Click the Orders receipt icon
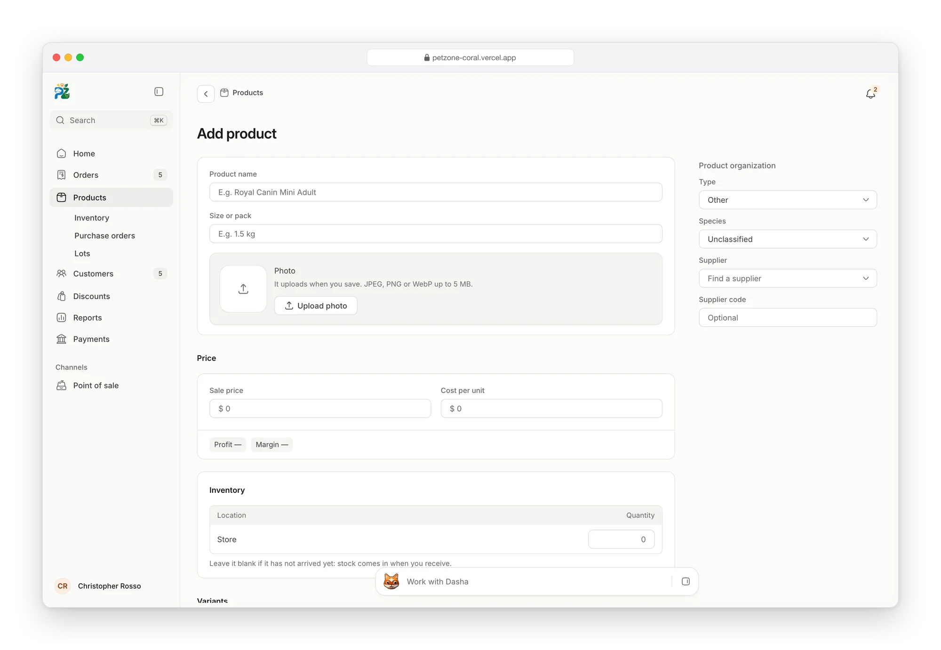This screenshot has width=941, height=650. point(61,175)
